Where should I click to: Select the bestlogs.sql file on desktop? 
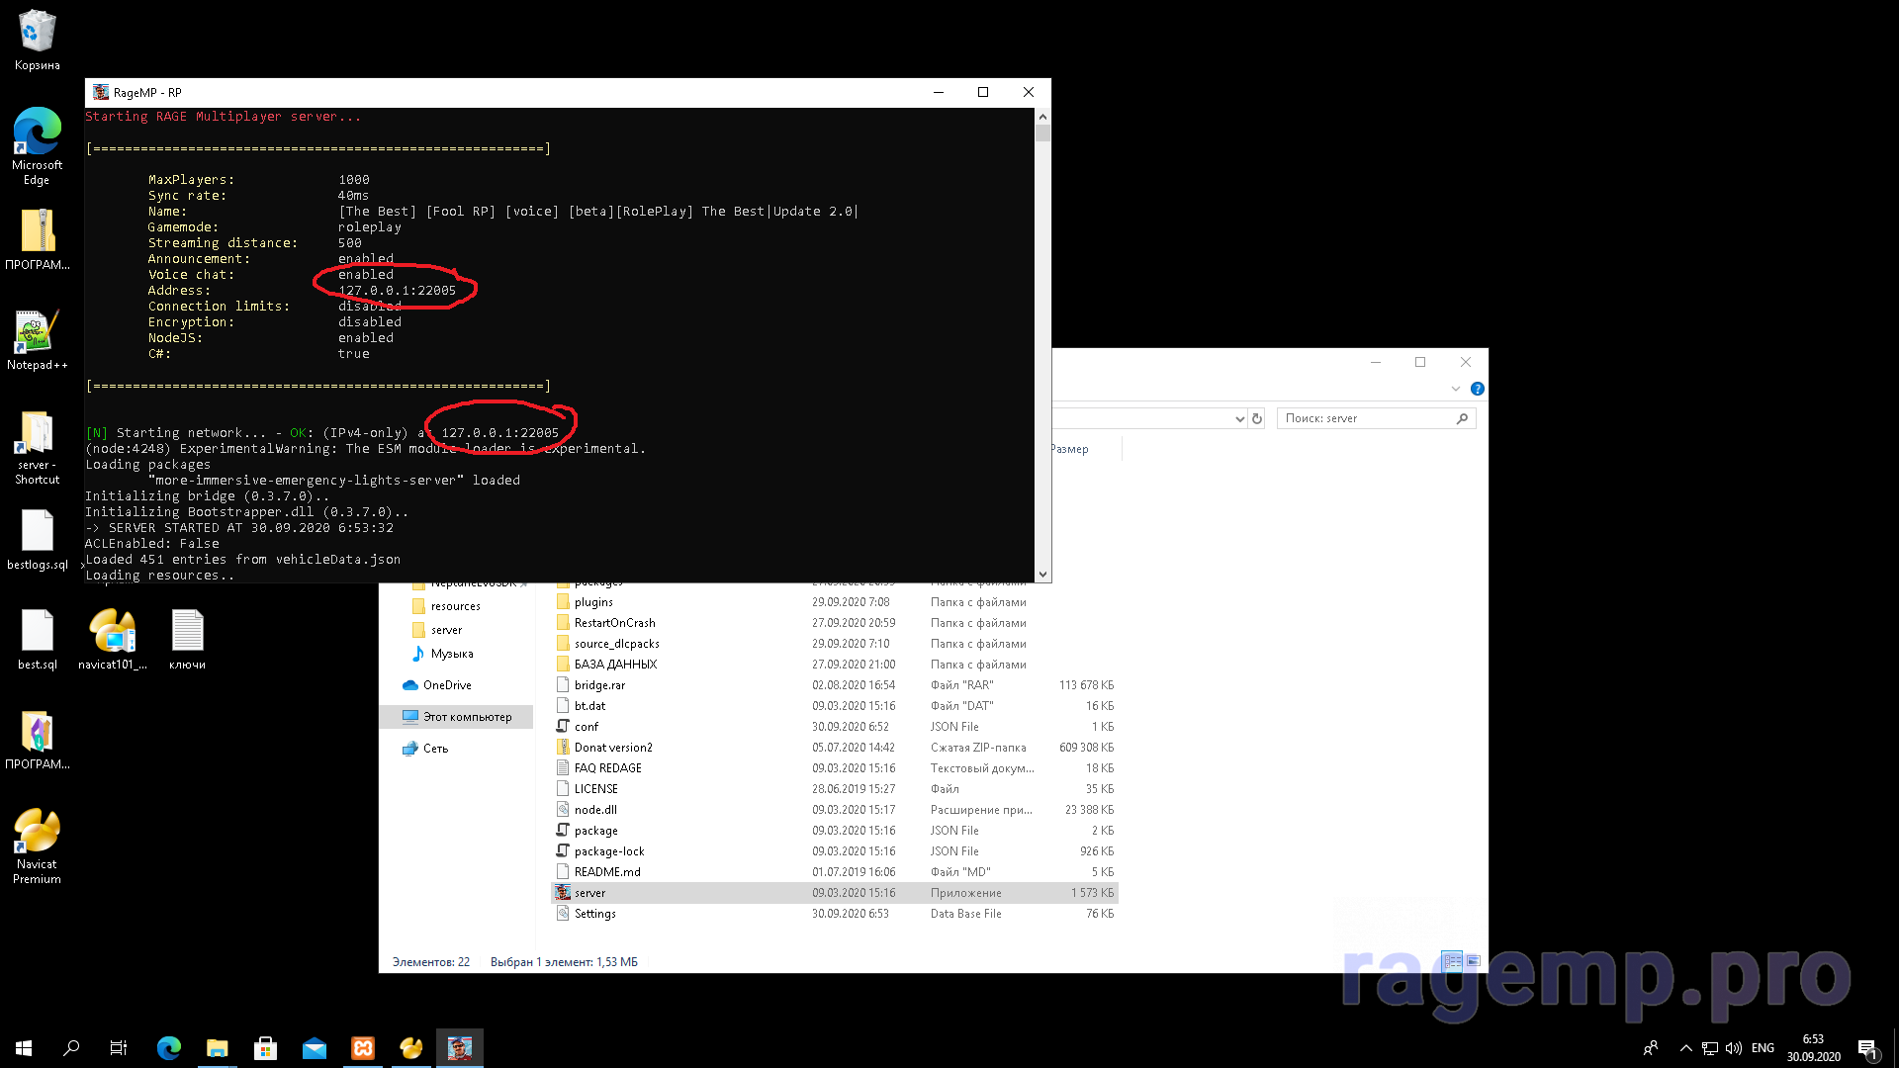tap(37, 540)
